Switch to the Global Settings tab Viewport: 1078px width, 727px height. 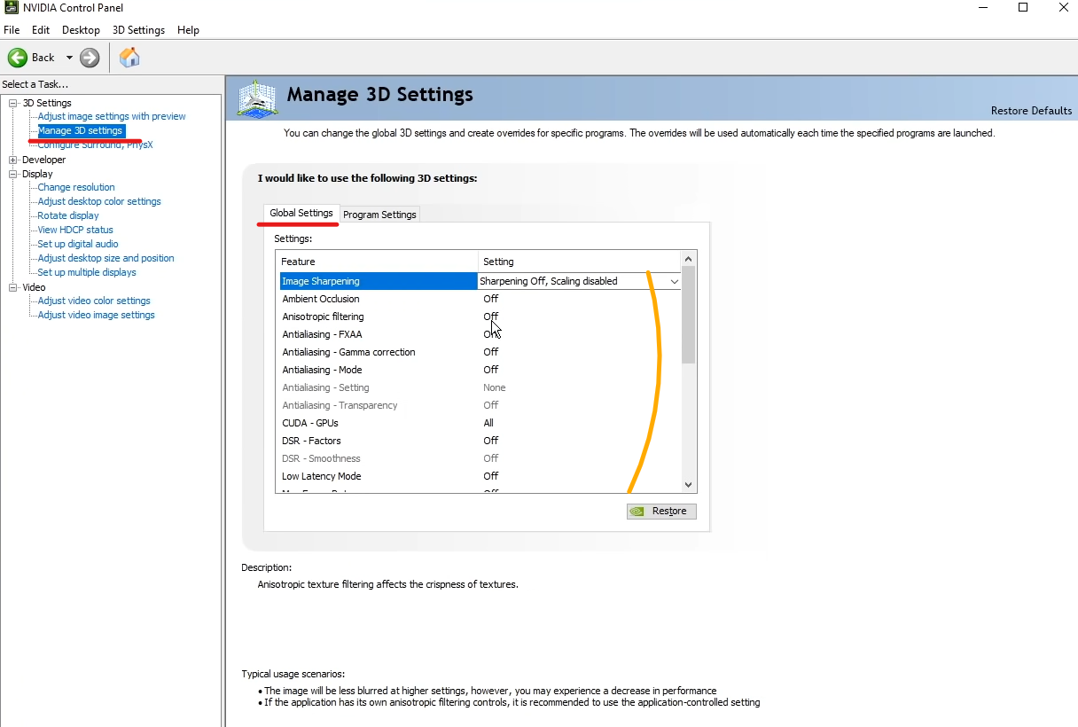[301, 213]
